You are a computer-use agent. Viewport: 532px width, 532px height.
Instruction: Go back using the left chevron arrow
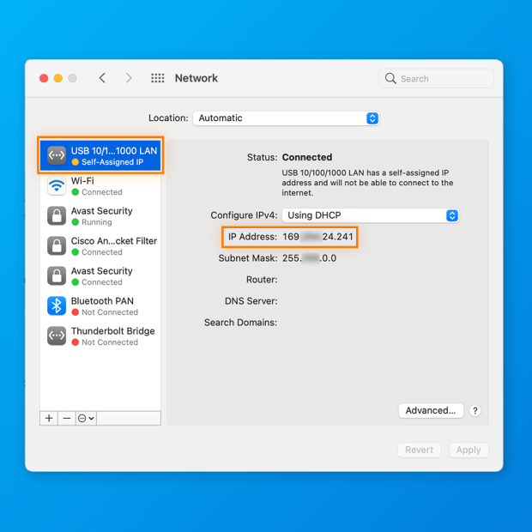[x=102, y=78]
